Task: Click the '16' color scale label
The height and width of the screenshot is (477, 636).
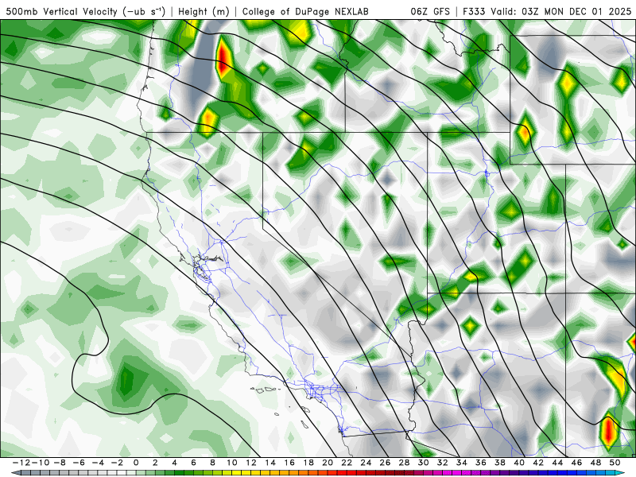Action: coord(289,463)
